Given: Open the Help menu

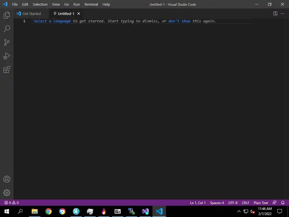Looking at the screenshot, I should (x=106, y=4).
